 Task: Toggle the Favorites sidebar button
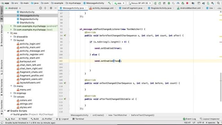(2, 107)
